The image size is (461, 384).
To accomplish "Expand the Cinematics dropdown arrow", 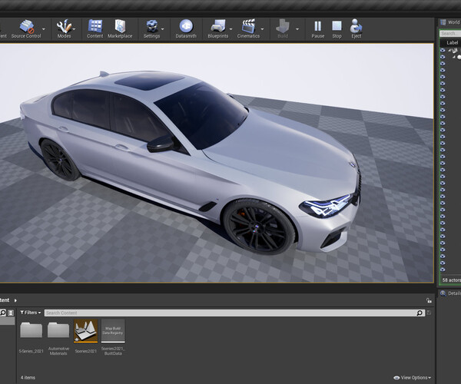I will (262, 29).
